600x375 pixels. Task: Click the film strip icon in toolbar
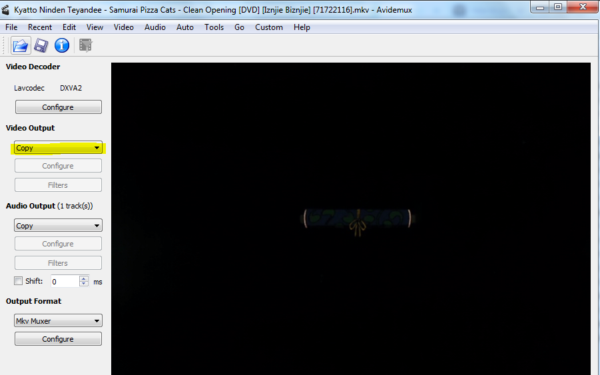(x=85, y=45)
